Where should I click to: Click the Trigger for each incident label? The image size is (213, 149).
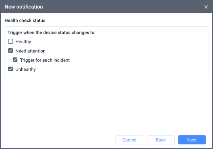point(45,60)
